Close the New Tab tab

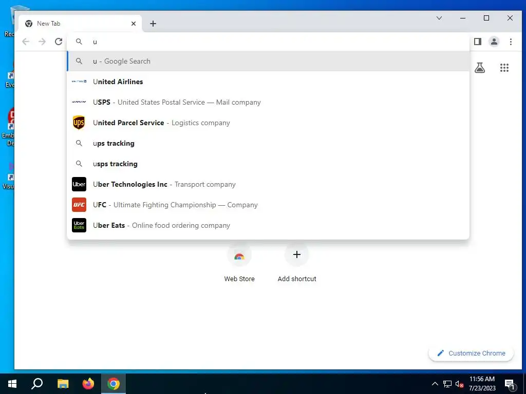(134, 24)
